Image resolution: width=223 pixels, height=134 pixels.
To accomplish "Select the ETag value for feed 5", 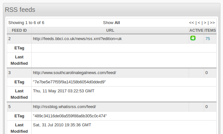I will point(70,116).
